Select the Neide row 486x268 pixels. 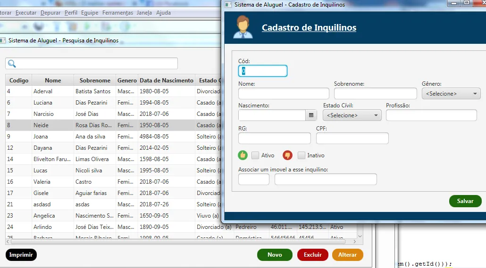(113, 125)
